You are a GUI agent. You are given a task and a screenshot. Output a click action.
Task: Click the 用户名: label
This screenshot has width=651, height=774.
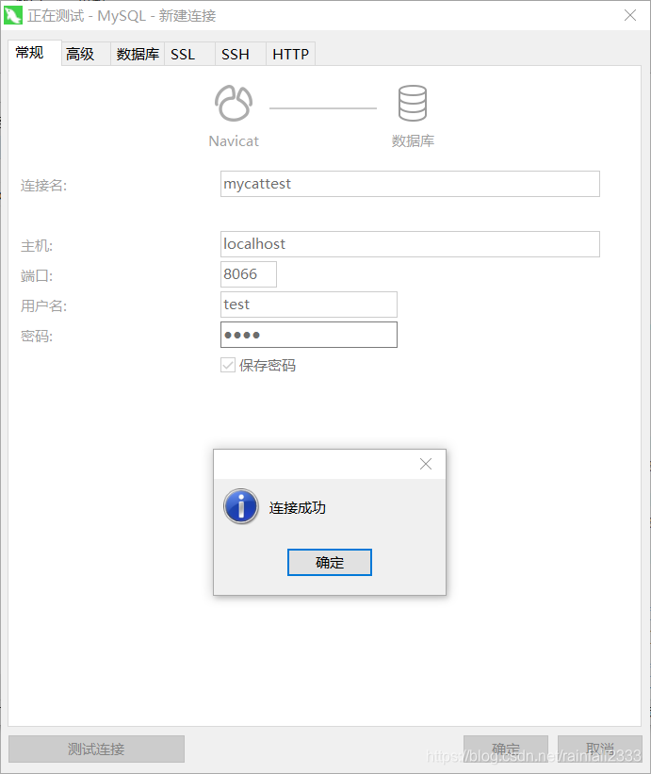pos(43,306)
